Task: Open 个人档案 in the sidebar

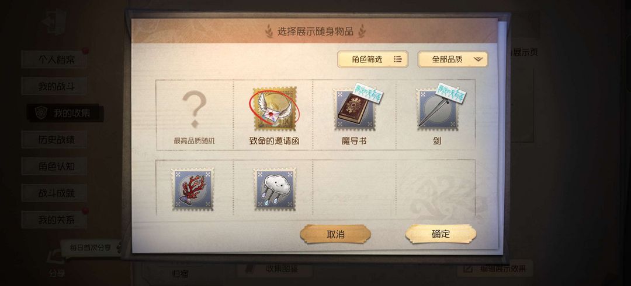Action: (54, 59)
